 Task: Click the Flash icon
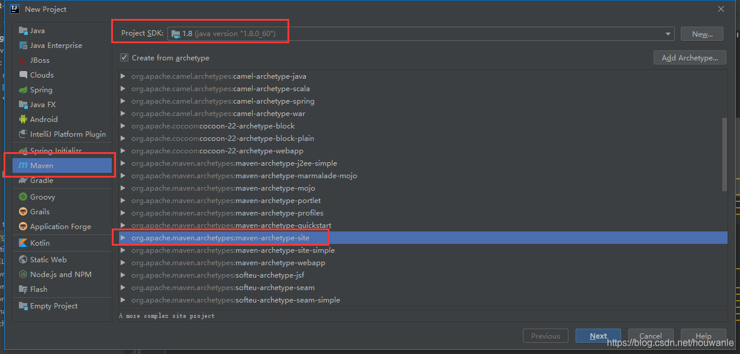pyautogui.click(x=23, y=289)
